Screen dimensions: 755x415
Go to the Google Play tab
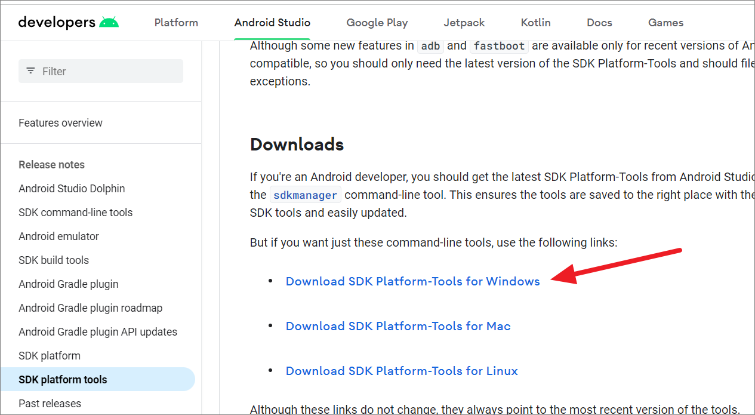(377, 23)
